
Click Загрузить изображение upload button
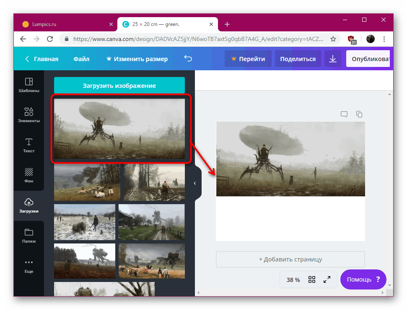(x=119, y=85)
